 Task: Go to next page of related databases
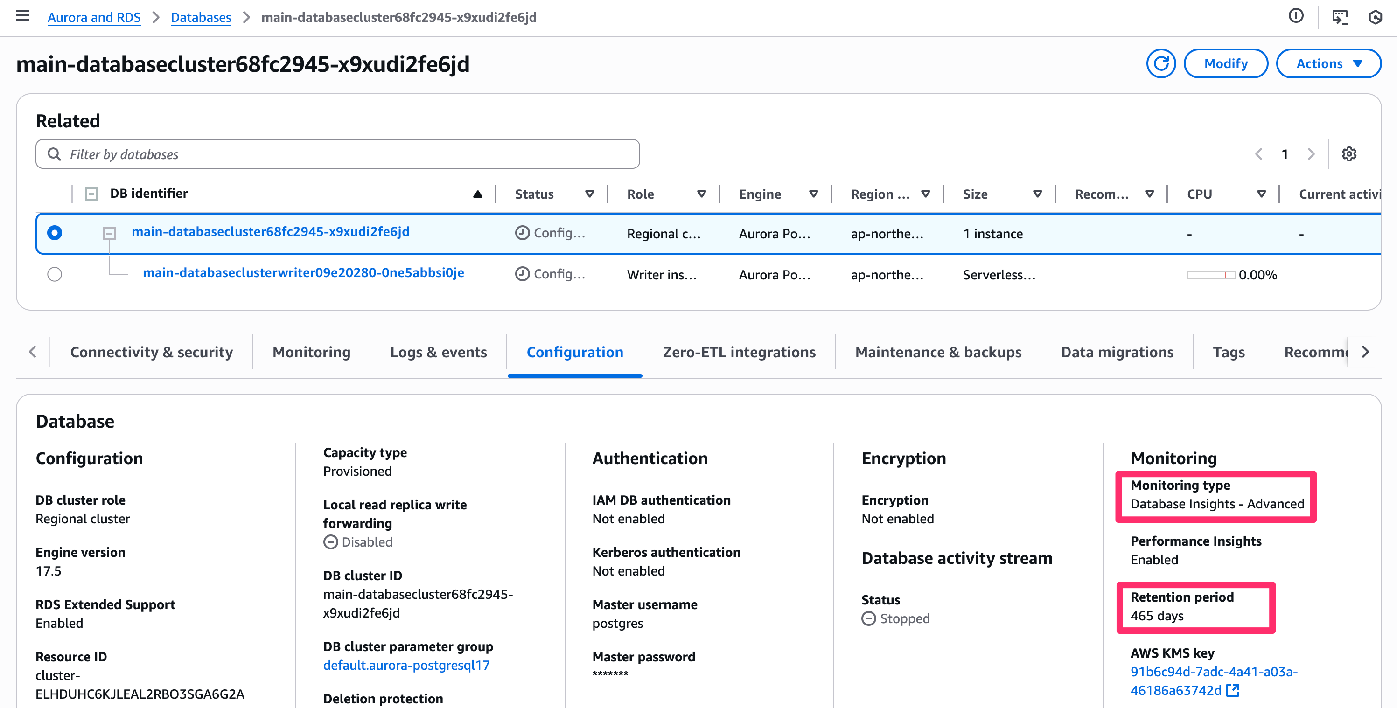tap(1311, 154)
